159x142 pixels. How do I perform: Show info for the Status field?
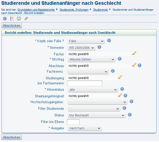click(x=130, y=115)
